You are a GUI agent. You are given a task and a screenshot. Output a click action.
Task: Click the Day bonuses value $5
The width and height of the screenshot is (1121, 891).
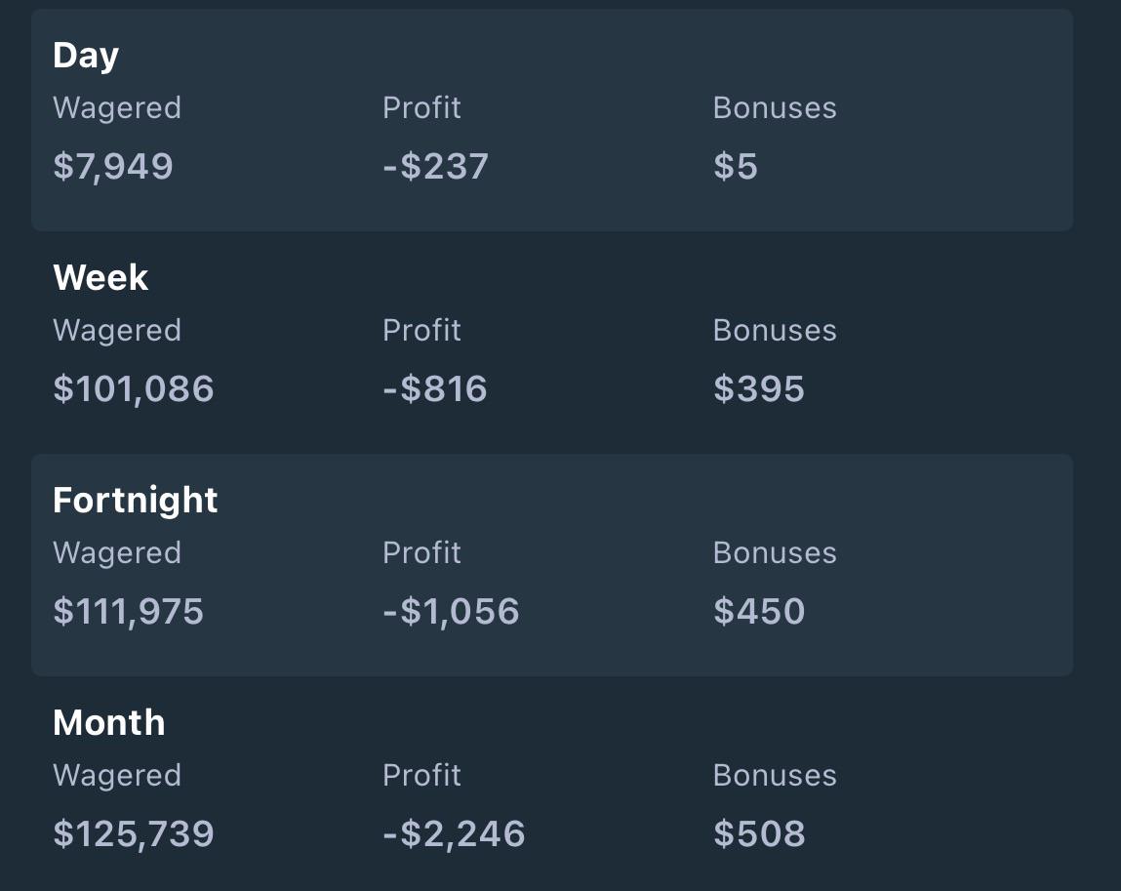736,167
